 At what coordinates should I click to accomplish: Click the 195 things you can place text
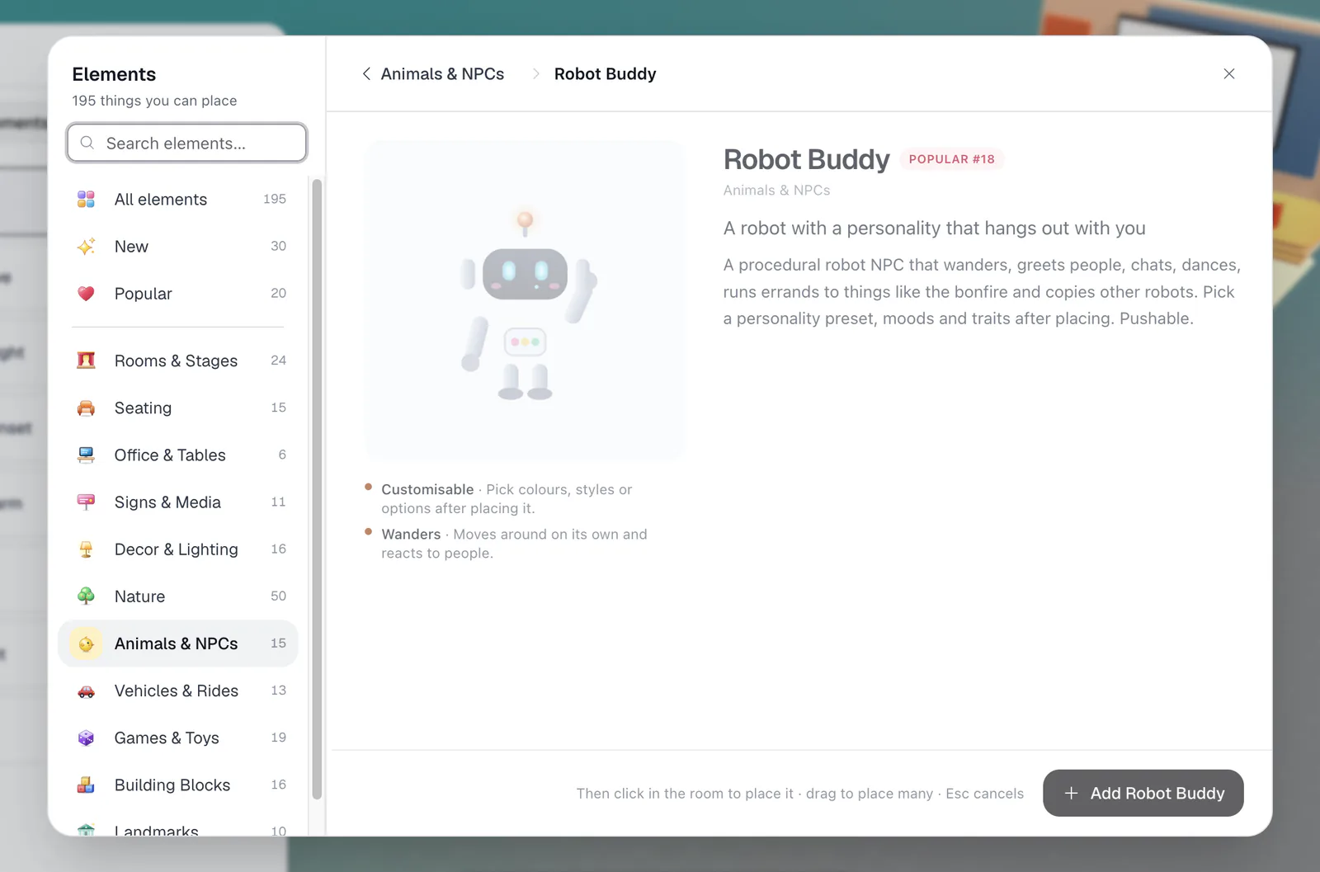154,101
